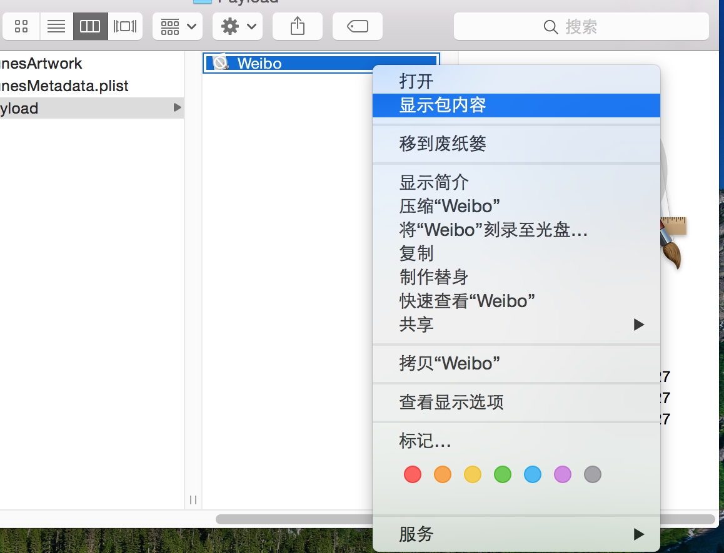Switch Finder to Cover Flow view
This screenshot has width=724, height=553.
[125, 26]
